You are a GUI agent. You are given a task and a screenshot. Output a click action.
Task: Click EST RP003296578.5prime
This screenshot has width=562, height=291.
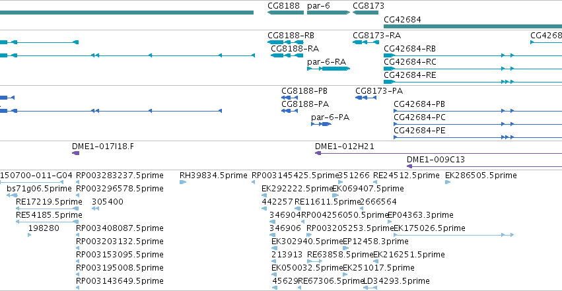coord(78,195)
